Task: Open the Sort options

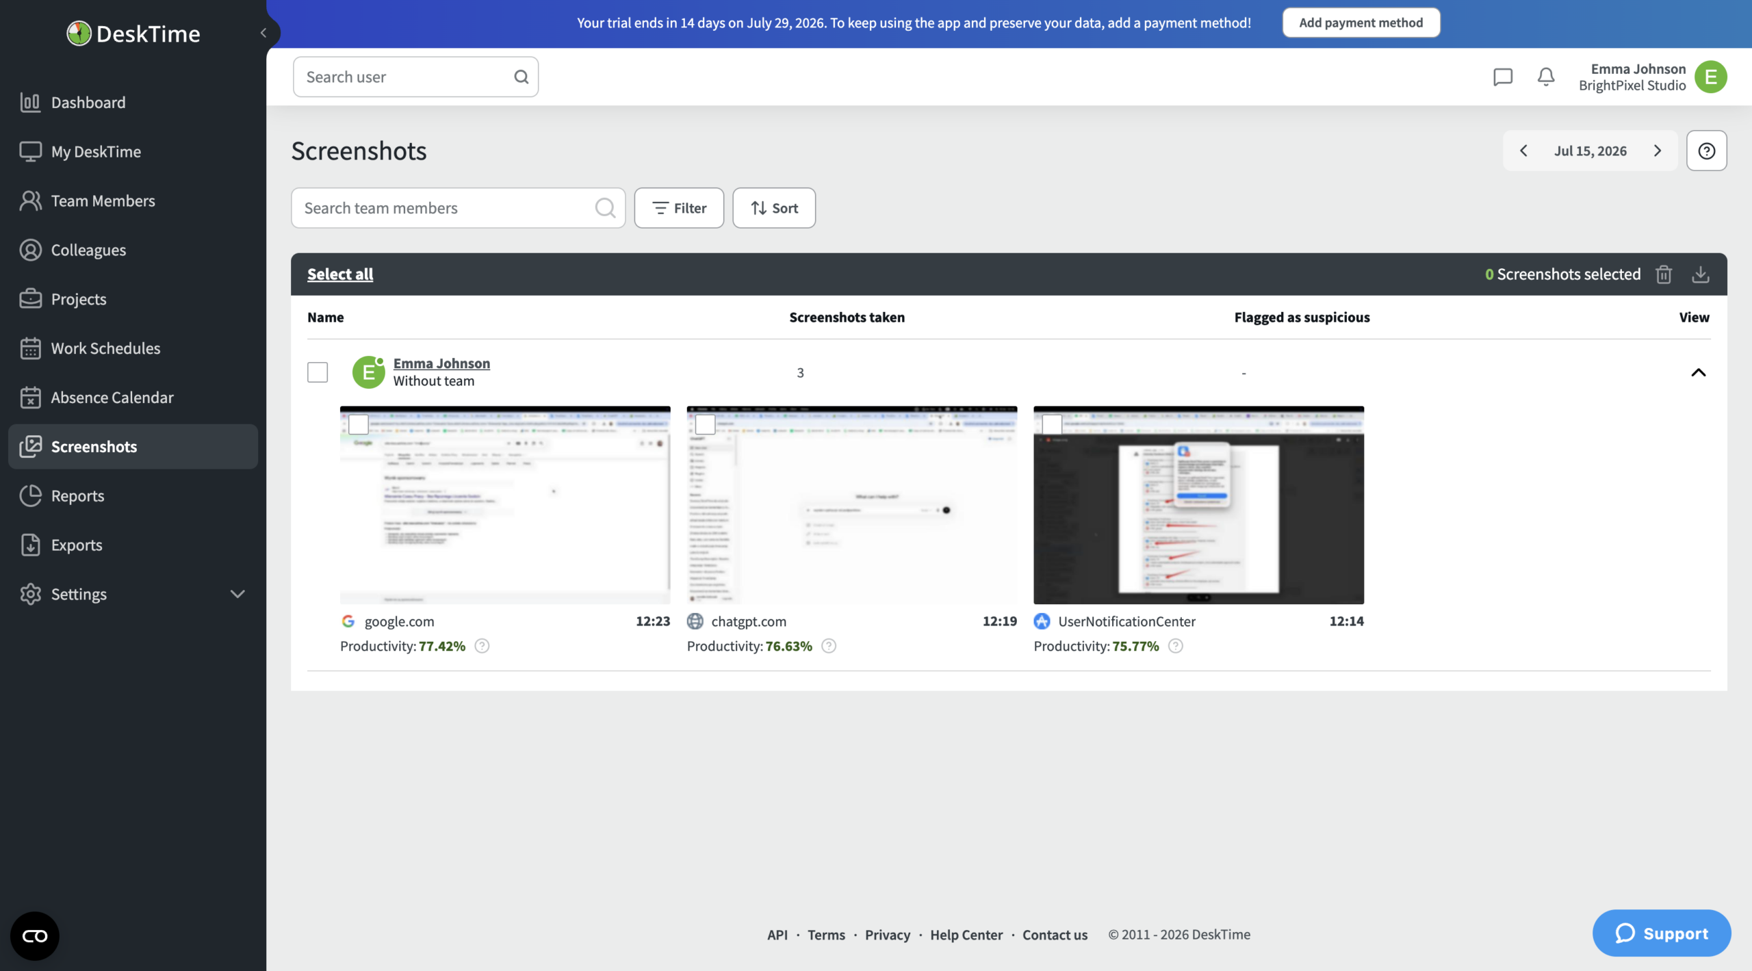Action: coord(774,208)
